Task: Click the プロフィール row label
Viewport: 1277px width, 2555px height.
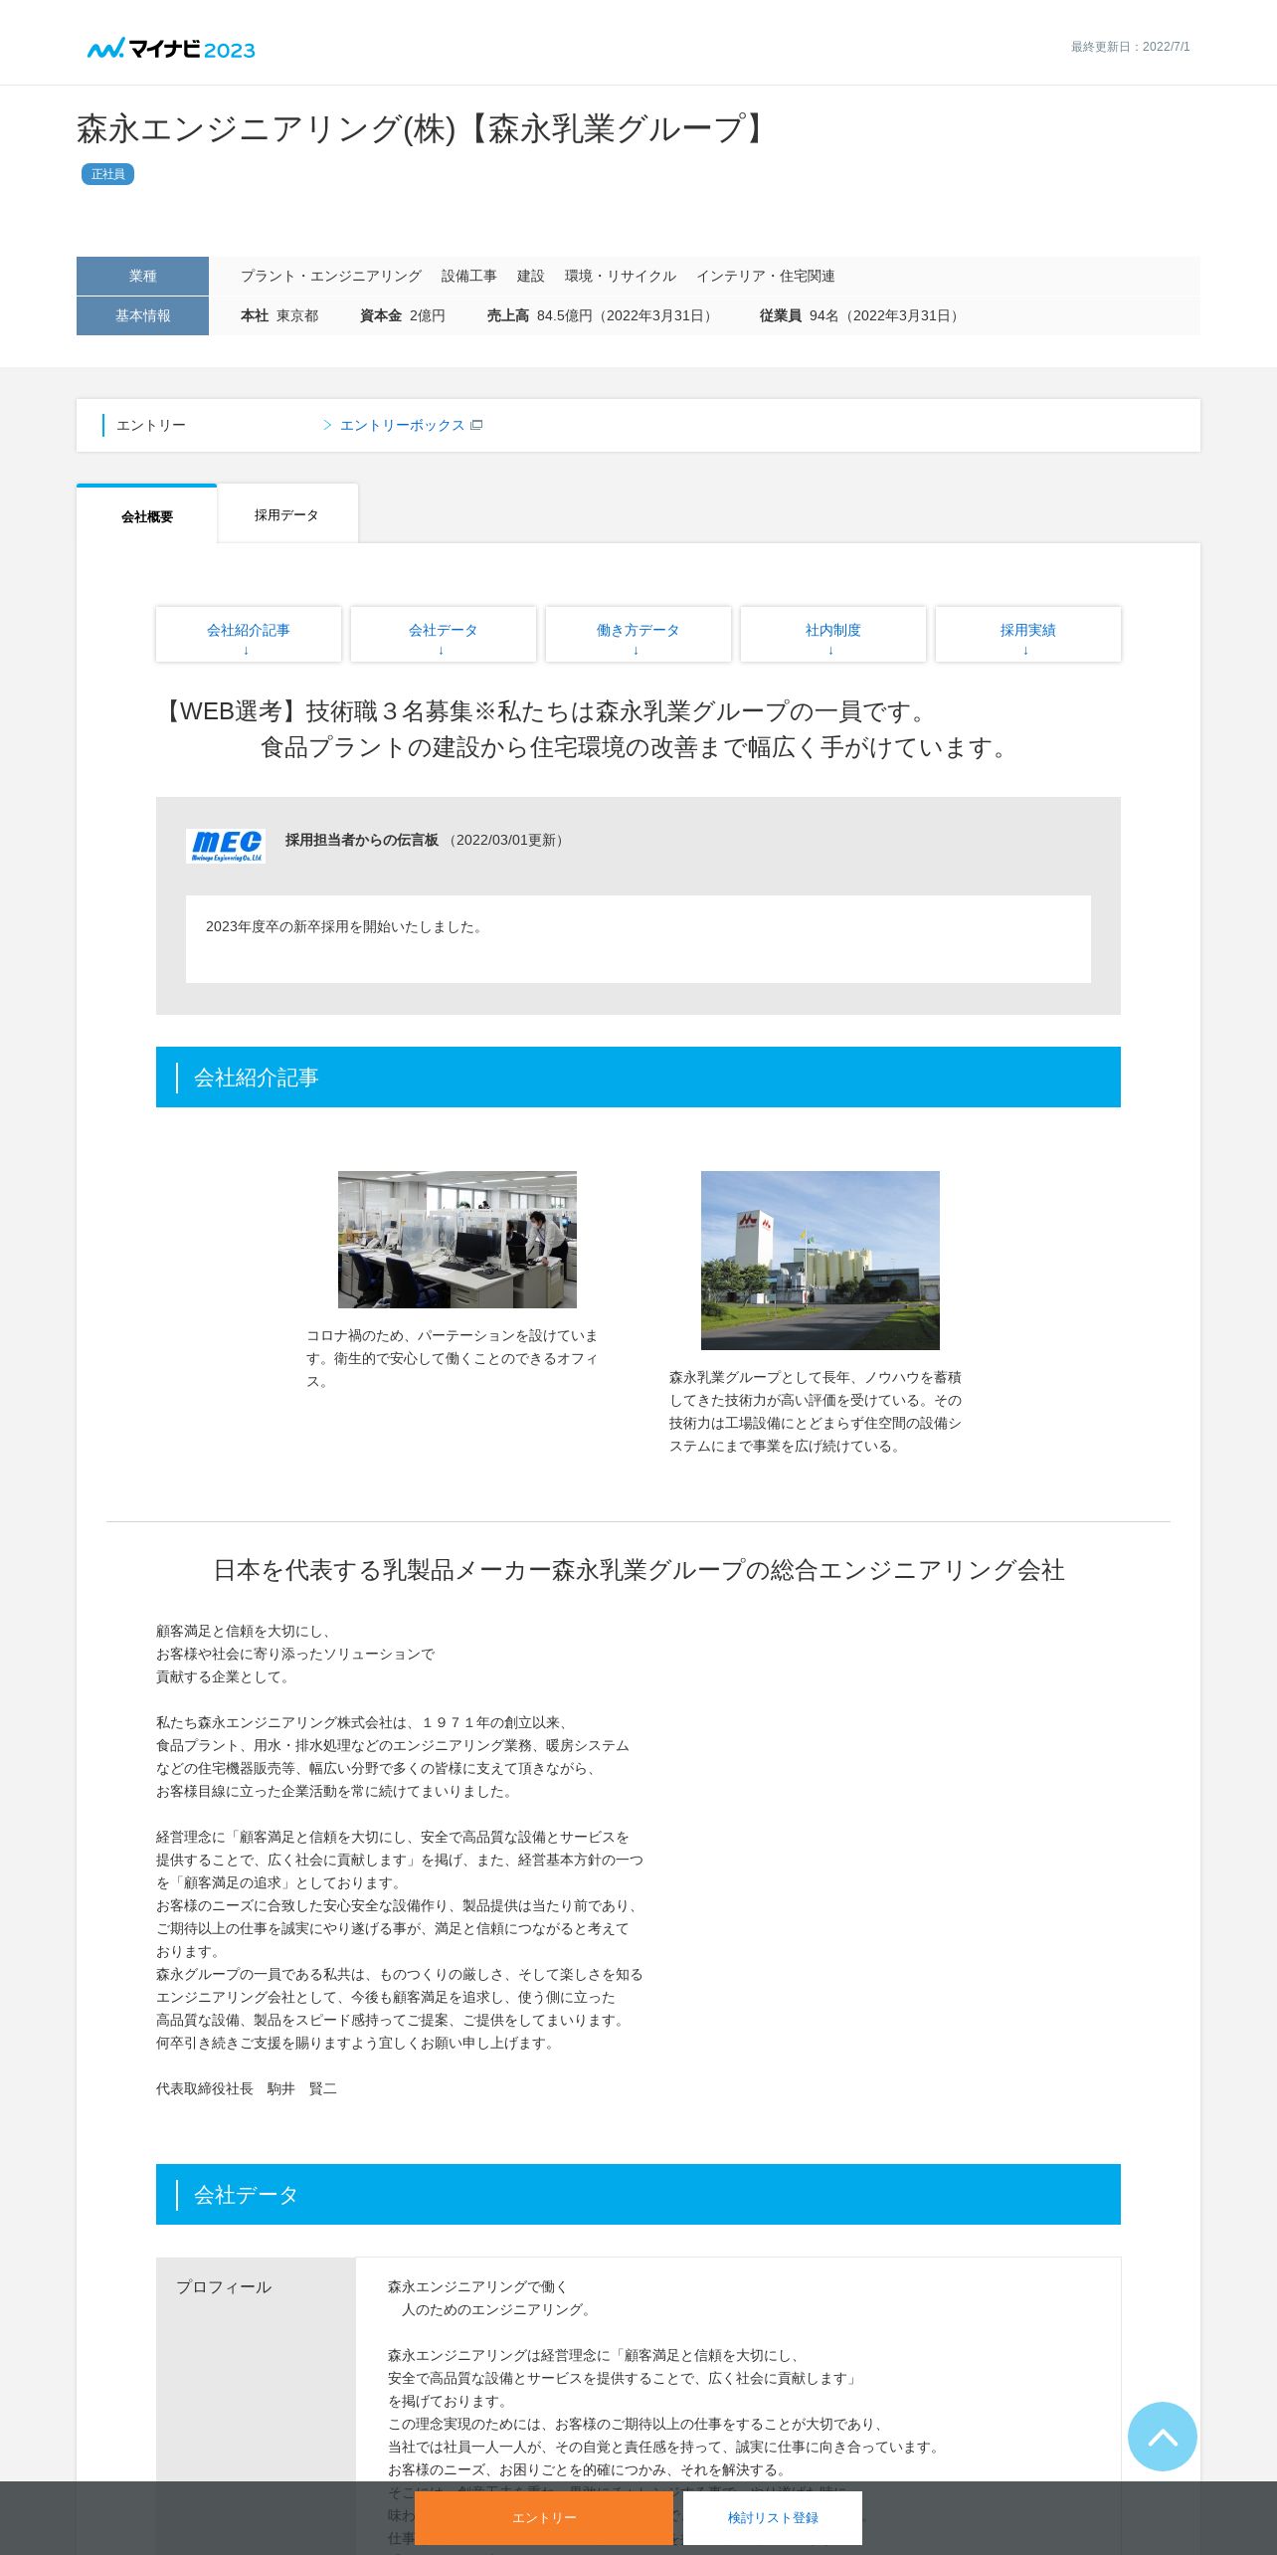Action: (224, 2286)
